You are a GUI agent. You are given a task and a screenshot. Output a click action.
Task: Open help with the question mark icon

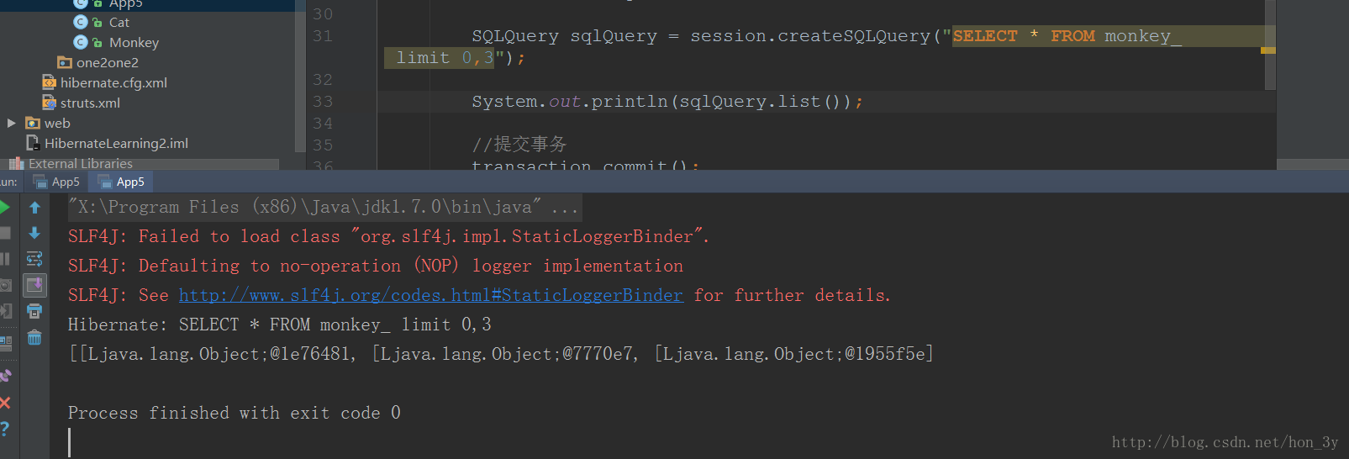point(4,429)
